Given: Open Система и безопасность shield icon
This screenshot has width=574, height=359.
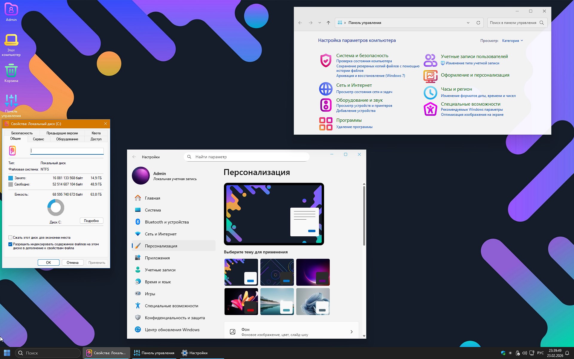Looking at the screenshot, I should (x=326, y=60).
